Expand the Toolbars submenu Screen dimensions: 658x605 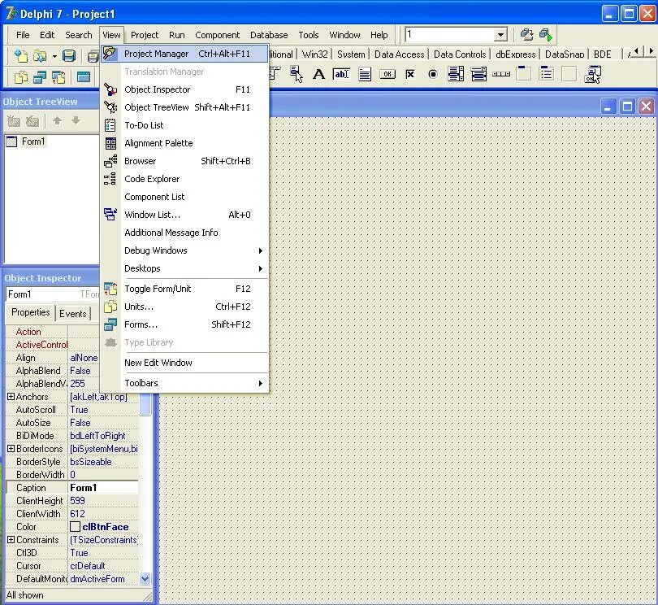[184, 383]
